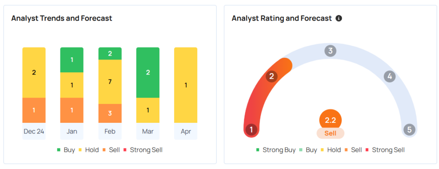The height and width of the screenshot is (169, 439).
Task: Toggle the Buy legend item in Analyst Trends
Action: coord(66,150)
